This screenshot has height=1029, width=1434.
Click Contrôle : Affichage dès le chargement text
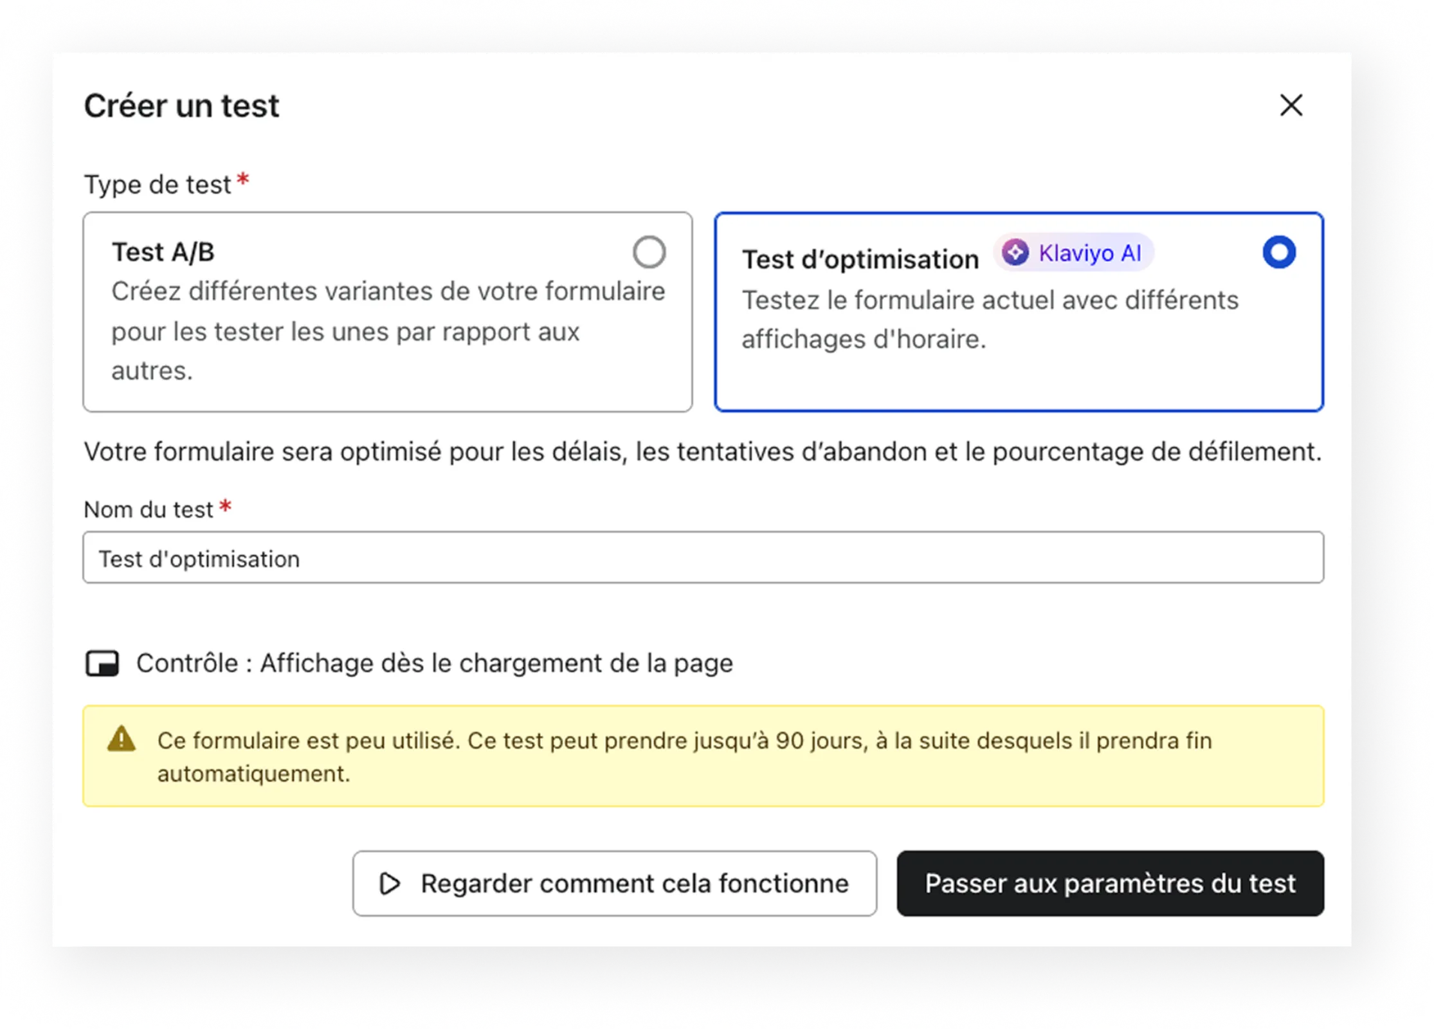(434, 663)
